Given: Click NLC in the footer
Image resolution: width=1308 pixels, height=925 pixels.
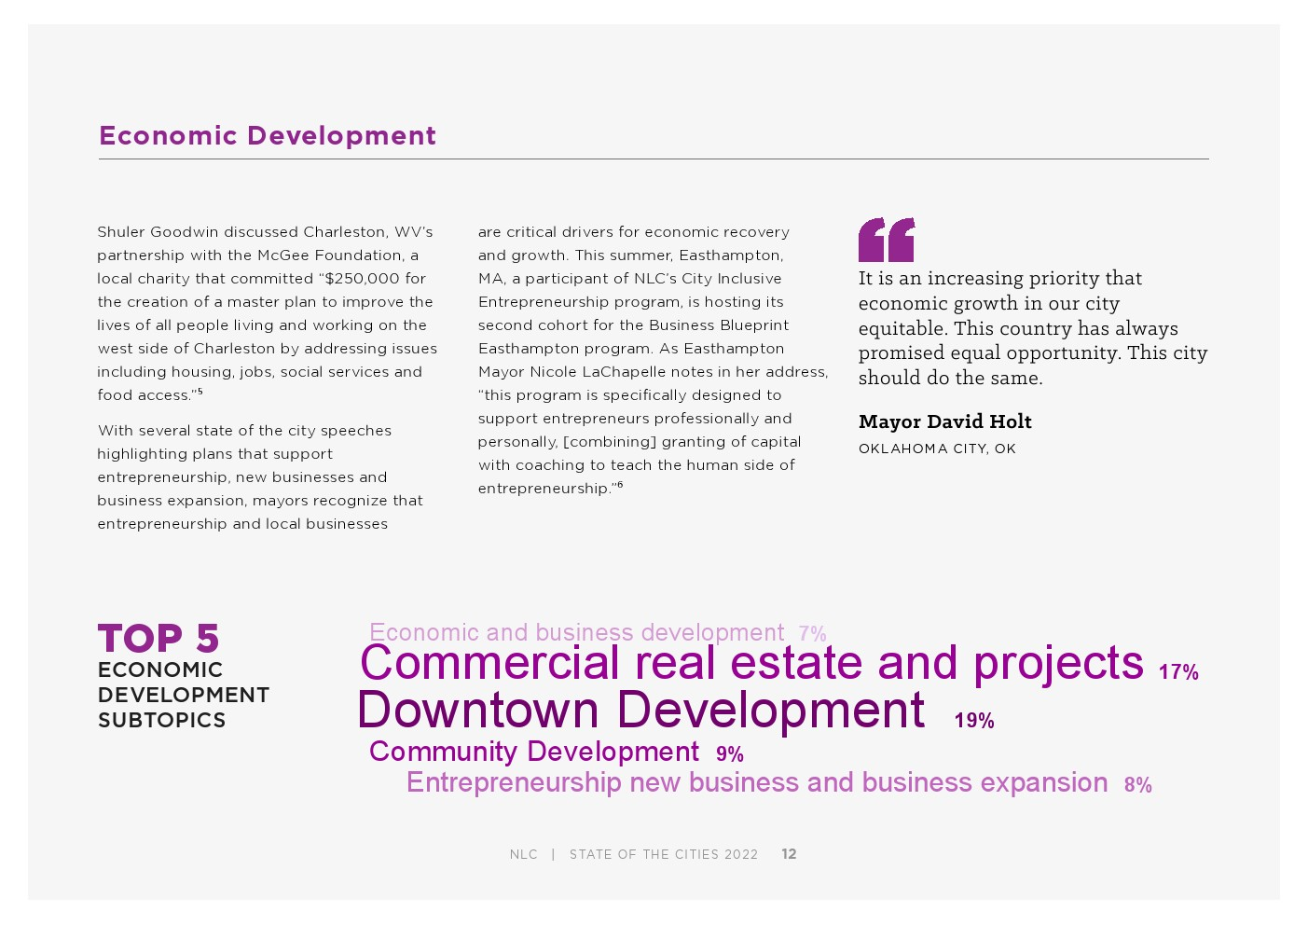Looking at the screenshot, I should tap(524, 854).
